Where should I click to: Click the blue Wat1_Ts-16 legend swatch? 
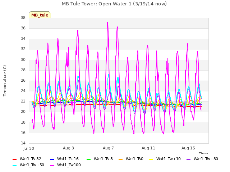[52, 159]
